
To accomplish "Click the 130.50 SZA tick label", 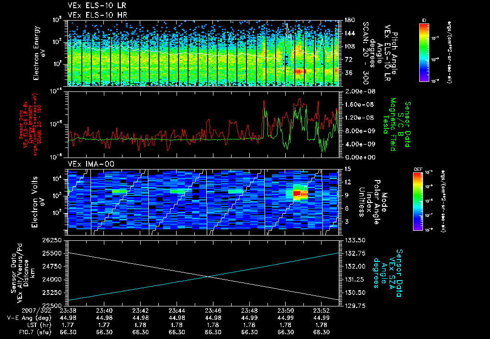I will pyautogui.click(x=355, y=293).
